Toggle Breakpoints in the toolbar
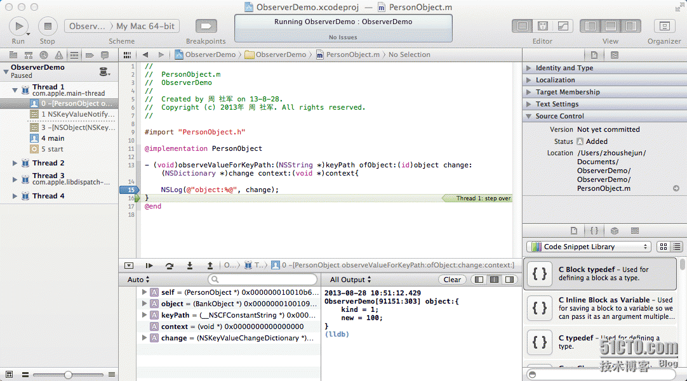The height and width of the screenshot is (381, 687). tap(206, 26)
